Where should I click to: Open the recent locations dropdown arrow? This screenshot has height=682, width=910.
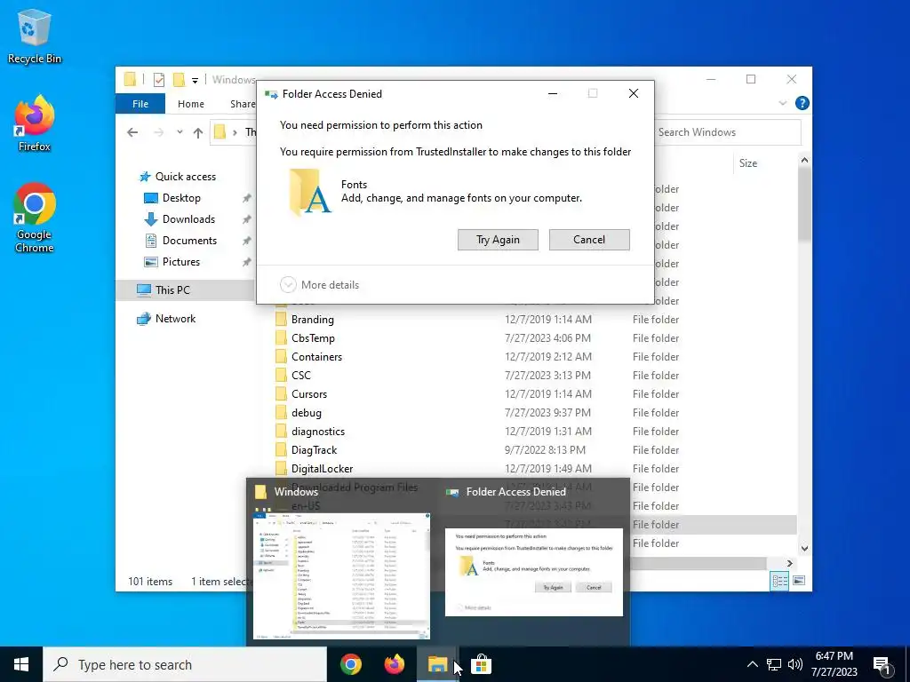click(180, 132)
